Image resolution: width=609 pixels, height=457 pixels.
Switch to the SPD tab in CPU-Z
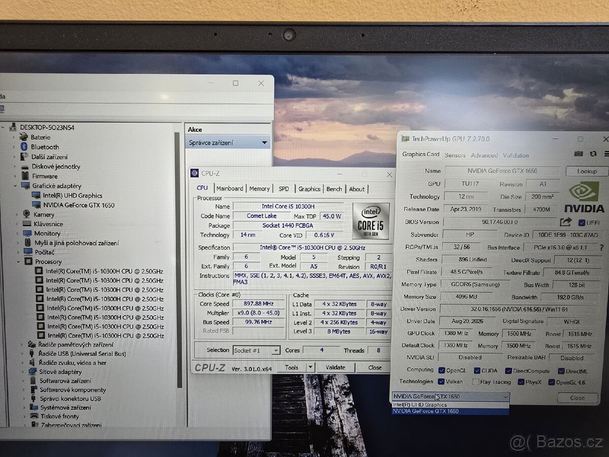coord(284,188)
